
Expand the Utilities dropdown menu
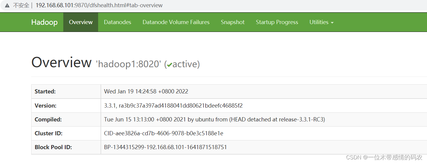click(x=321, y=22)
